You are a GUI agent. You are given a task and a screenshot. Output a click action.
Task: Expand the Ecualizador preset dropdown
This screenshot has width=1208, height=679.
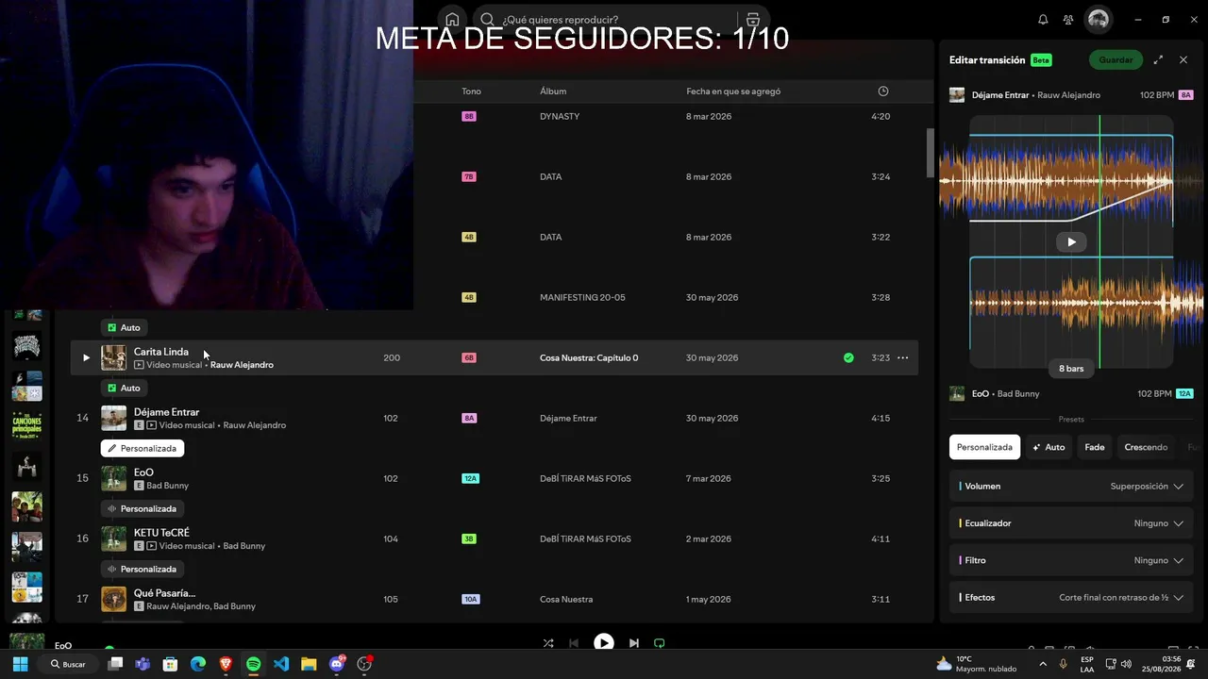(1071, 523)
